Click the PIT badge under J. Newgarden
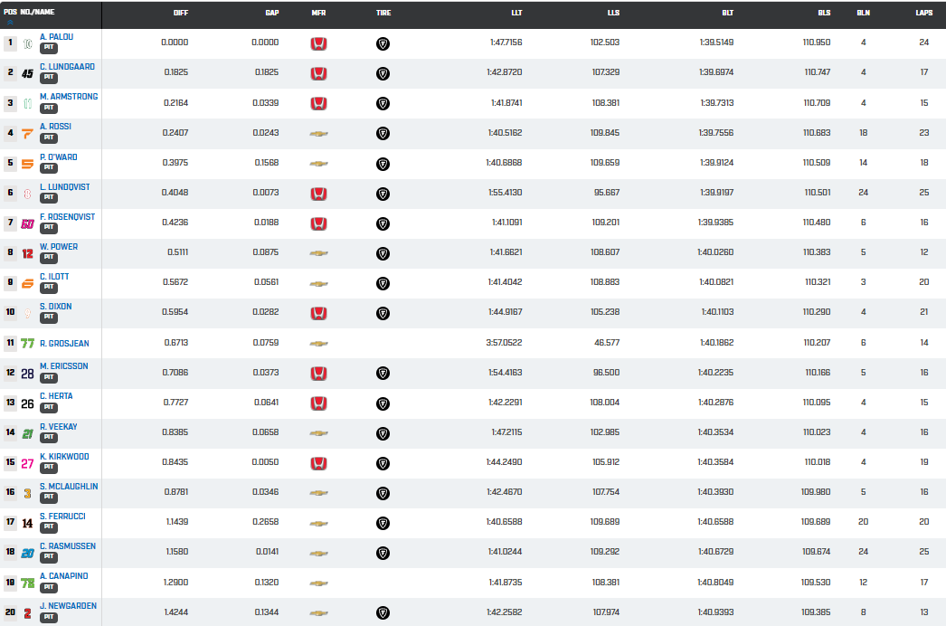The height and width of the screenshot is (626, 946). coord(49,617)
